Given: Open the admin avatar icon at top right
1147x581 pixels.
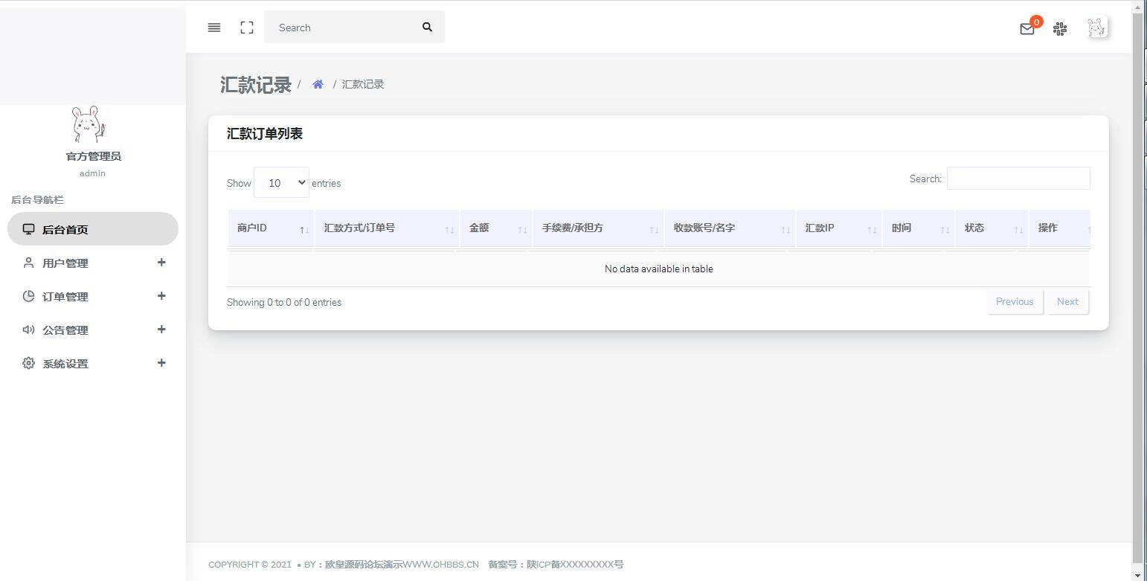Looking at the screenshot, I should pos(1096,28).
